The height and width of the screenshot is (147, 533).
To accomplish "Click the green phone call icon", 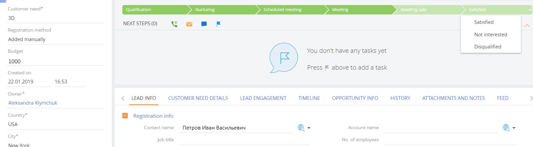I will pos(174,24).
